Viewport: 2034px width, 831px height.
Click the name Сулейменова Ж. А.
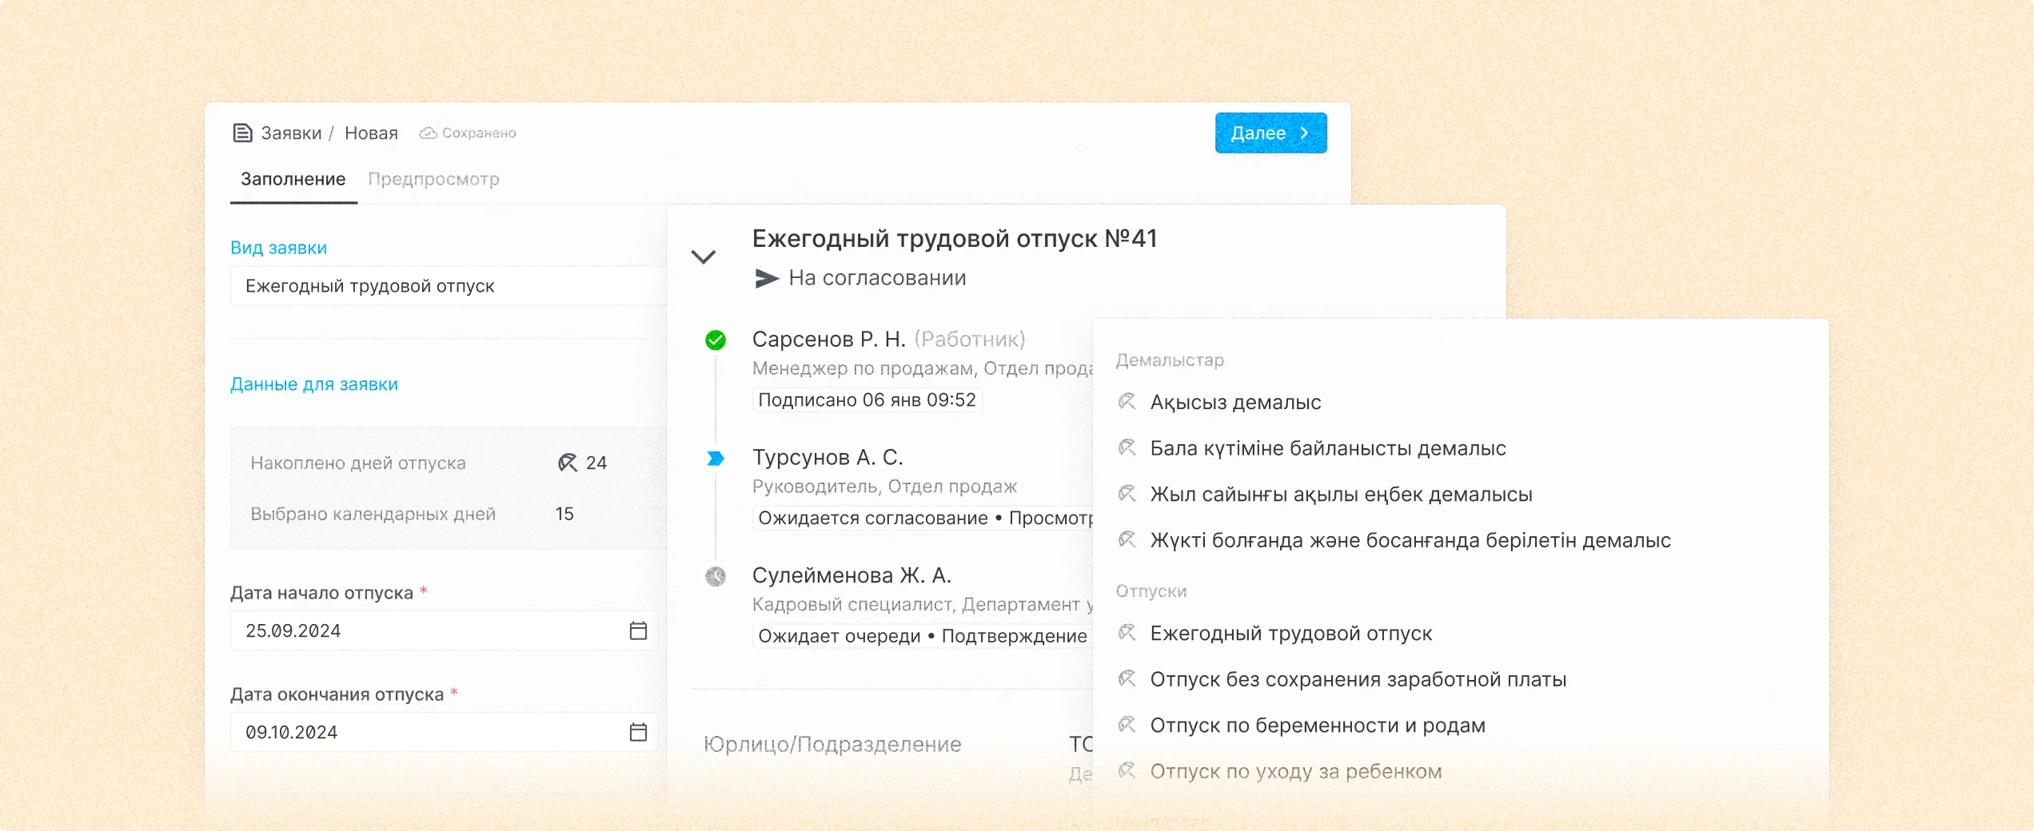click(851, 575)
